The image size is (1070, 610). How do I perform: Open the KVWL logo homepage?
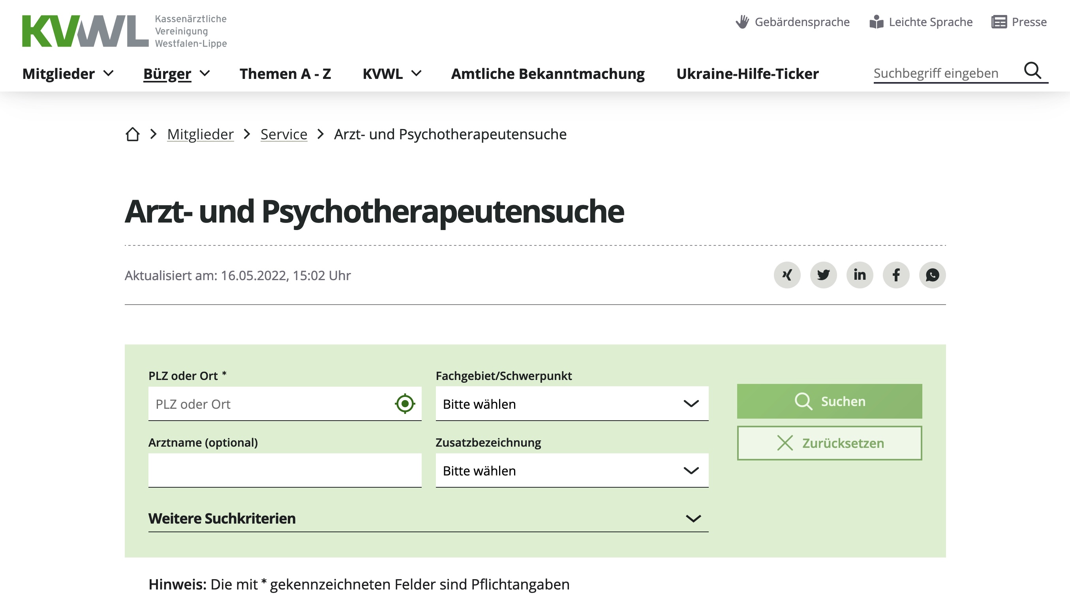[124, 31]
